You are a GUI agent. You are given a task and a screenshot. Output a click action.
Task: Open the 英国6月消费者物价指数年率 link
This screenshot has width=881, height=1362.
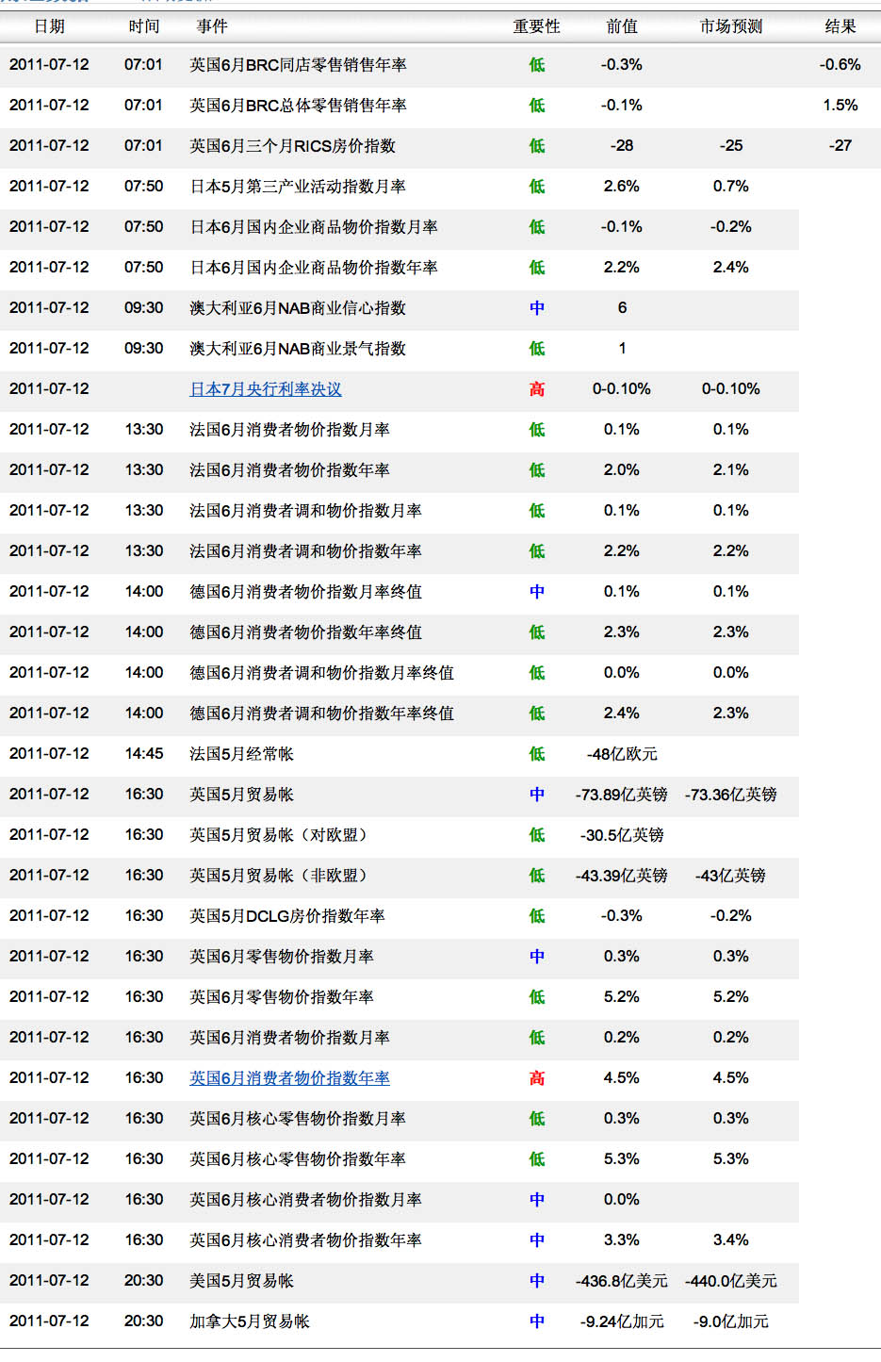pos(289,1078)
